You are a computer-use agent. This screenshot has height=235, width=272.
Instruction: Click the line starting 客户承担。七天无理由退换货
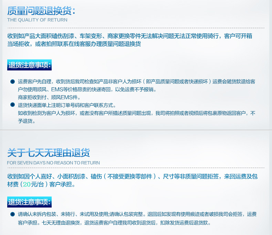114,223
